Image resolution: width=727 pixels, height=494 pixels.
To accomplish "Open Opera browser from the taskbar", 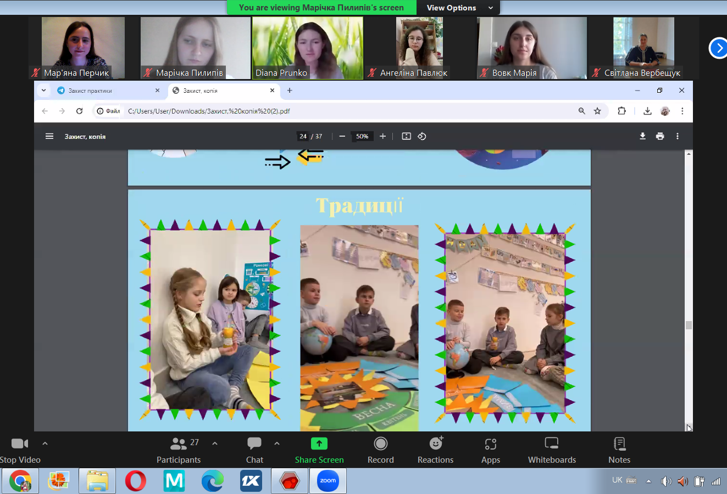I will [x=135, y=481].
